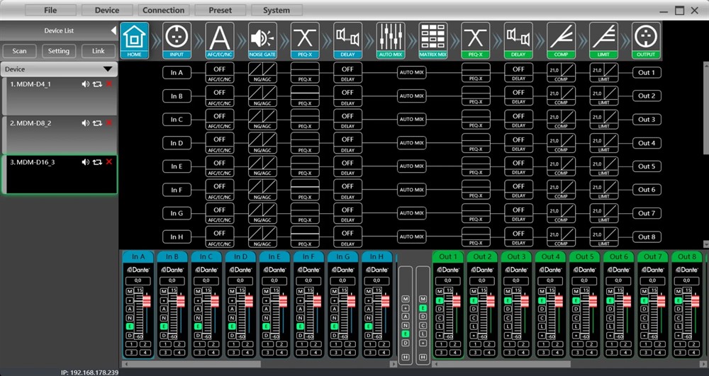
Task: Open the MATRIX MIX grid icon
Action: click(x=433, y=39)
